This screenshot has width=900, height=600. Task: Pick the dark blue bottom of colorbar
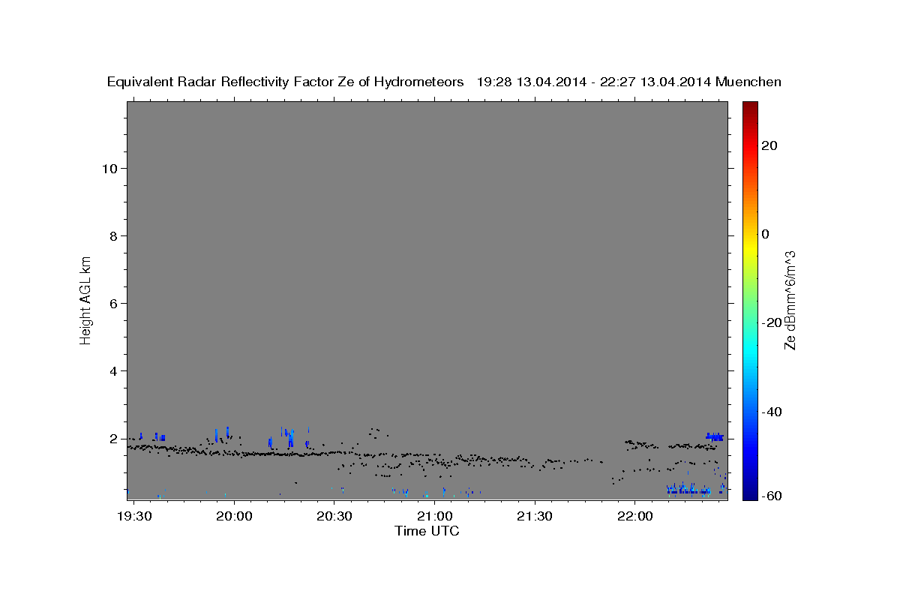(750, 493)
